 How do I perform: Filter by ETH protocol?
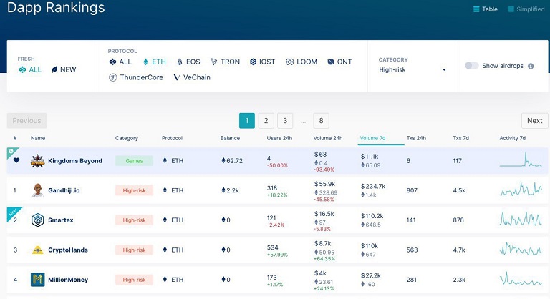pyautogui.click(x=155, y=62)
